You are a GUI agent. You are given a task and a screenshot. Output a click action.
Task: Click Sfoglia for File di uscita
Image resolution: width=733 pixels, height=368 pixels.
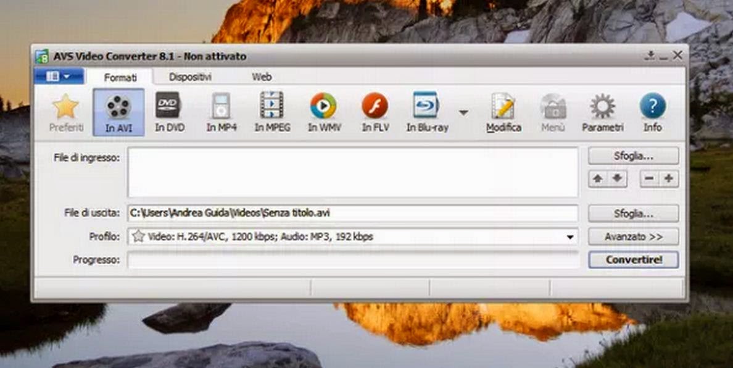[x=634, y=214]
